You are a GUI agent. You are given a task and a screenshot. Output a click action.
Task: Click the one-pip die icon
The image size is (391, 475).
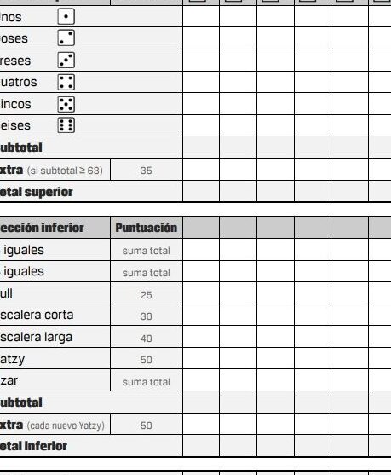pos(66,16)
